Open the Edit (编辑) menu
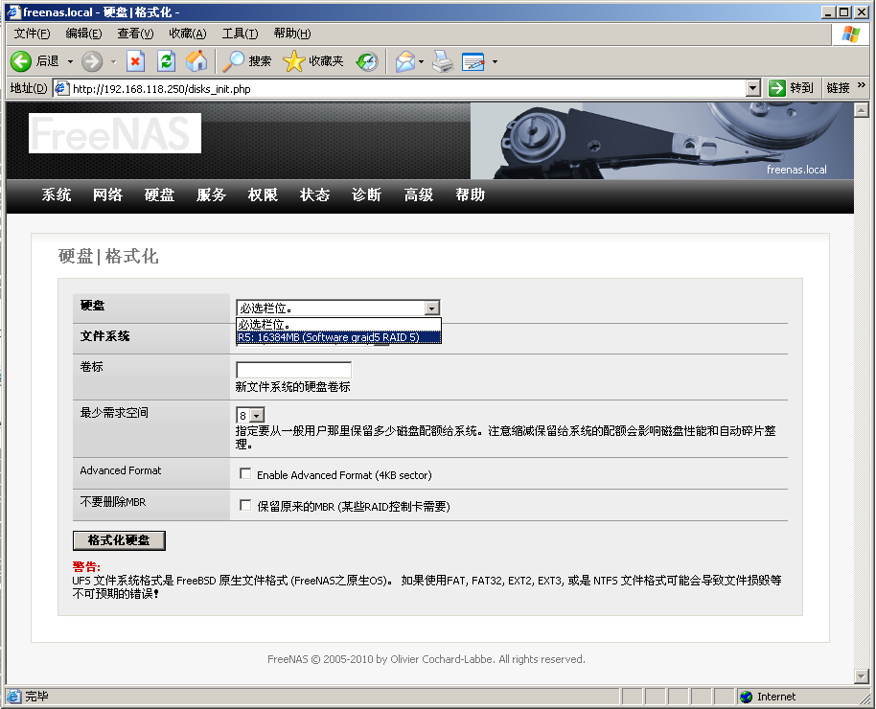The image size is (876, 709). [x=83, y=34]
